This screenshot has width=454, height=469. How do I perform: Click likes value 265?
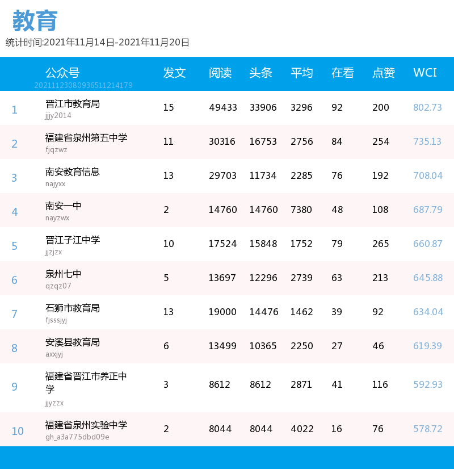pos(380,244)
